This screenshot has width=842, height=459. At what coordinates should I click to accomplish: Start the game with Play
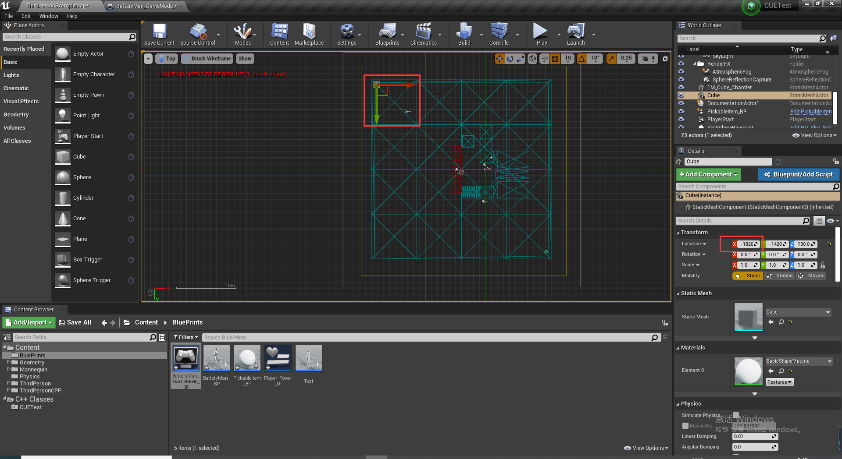pos(542,34)
